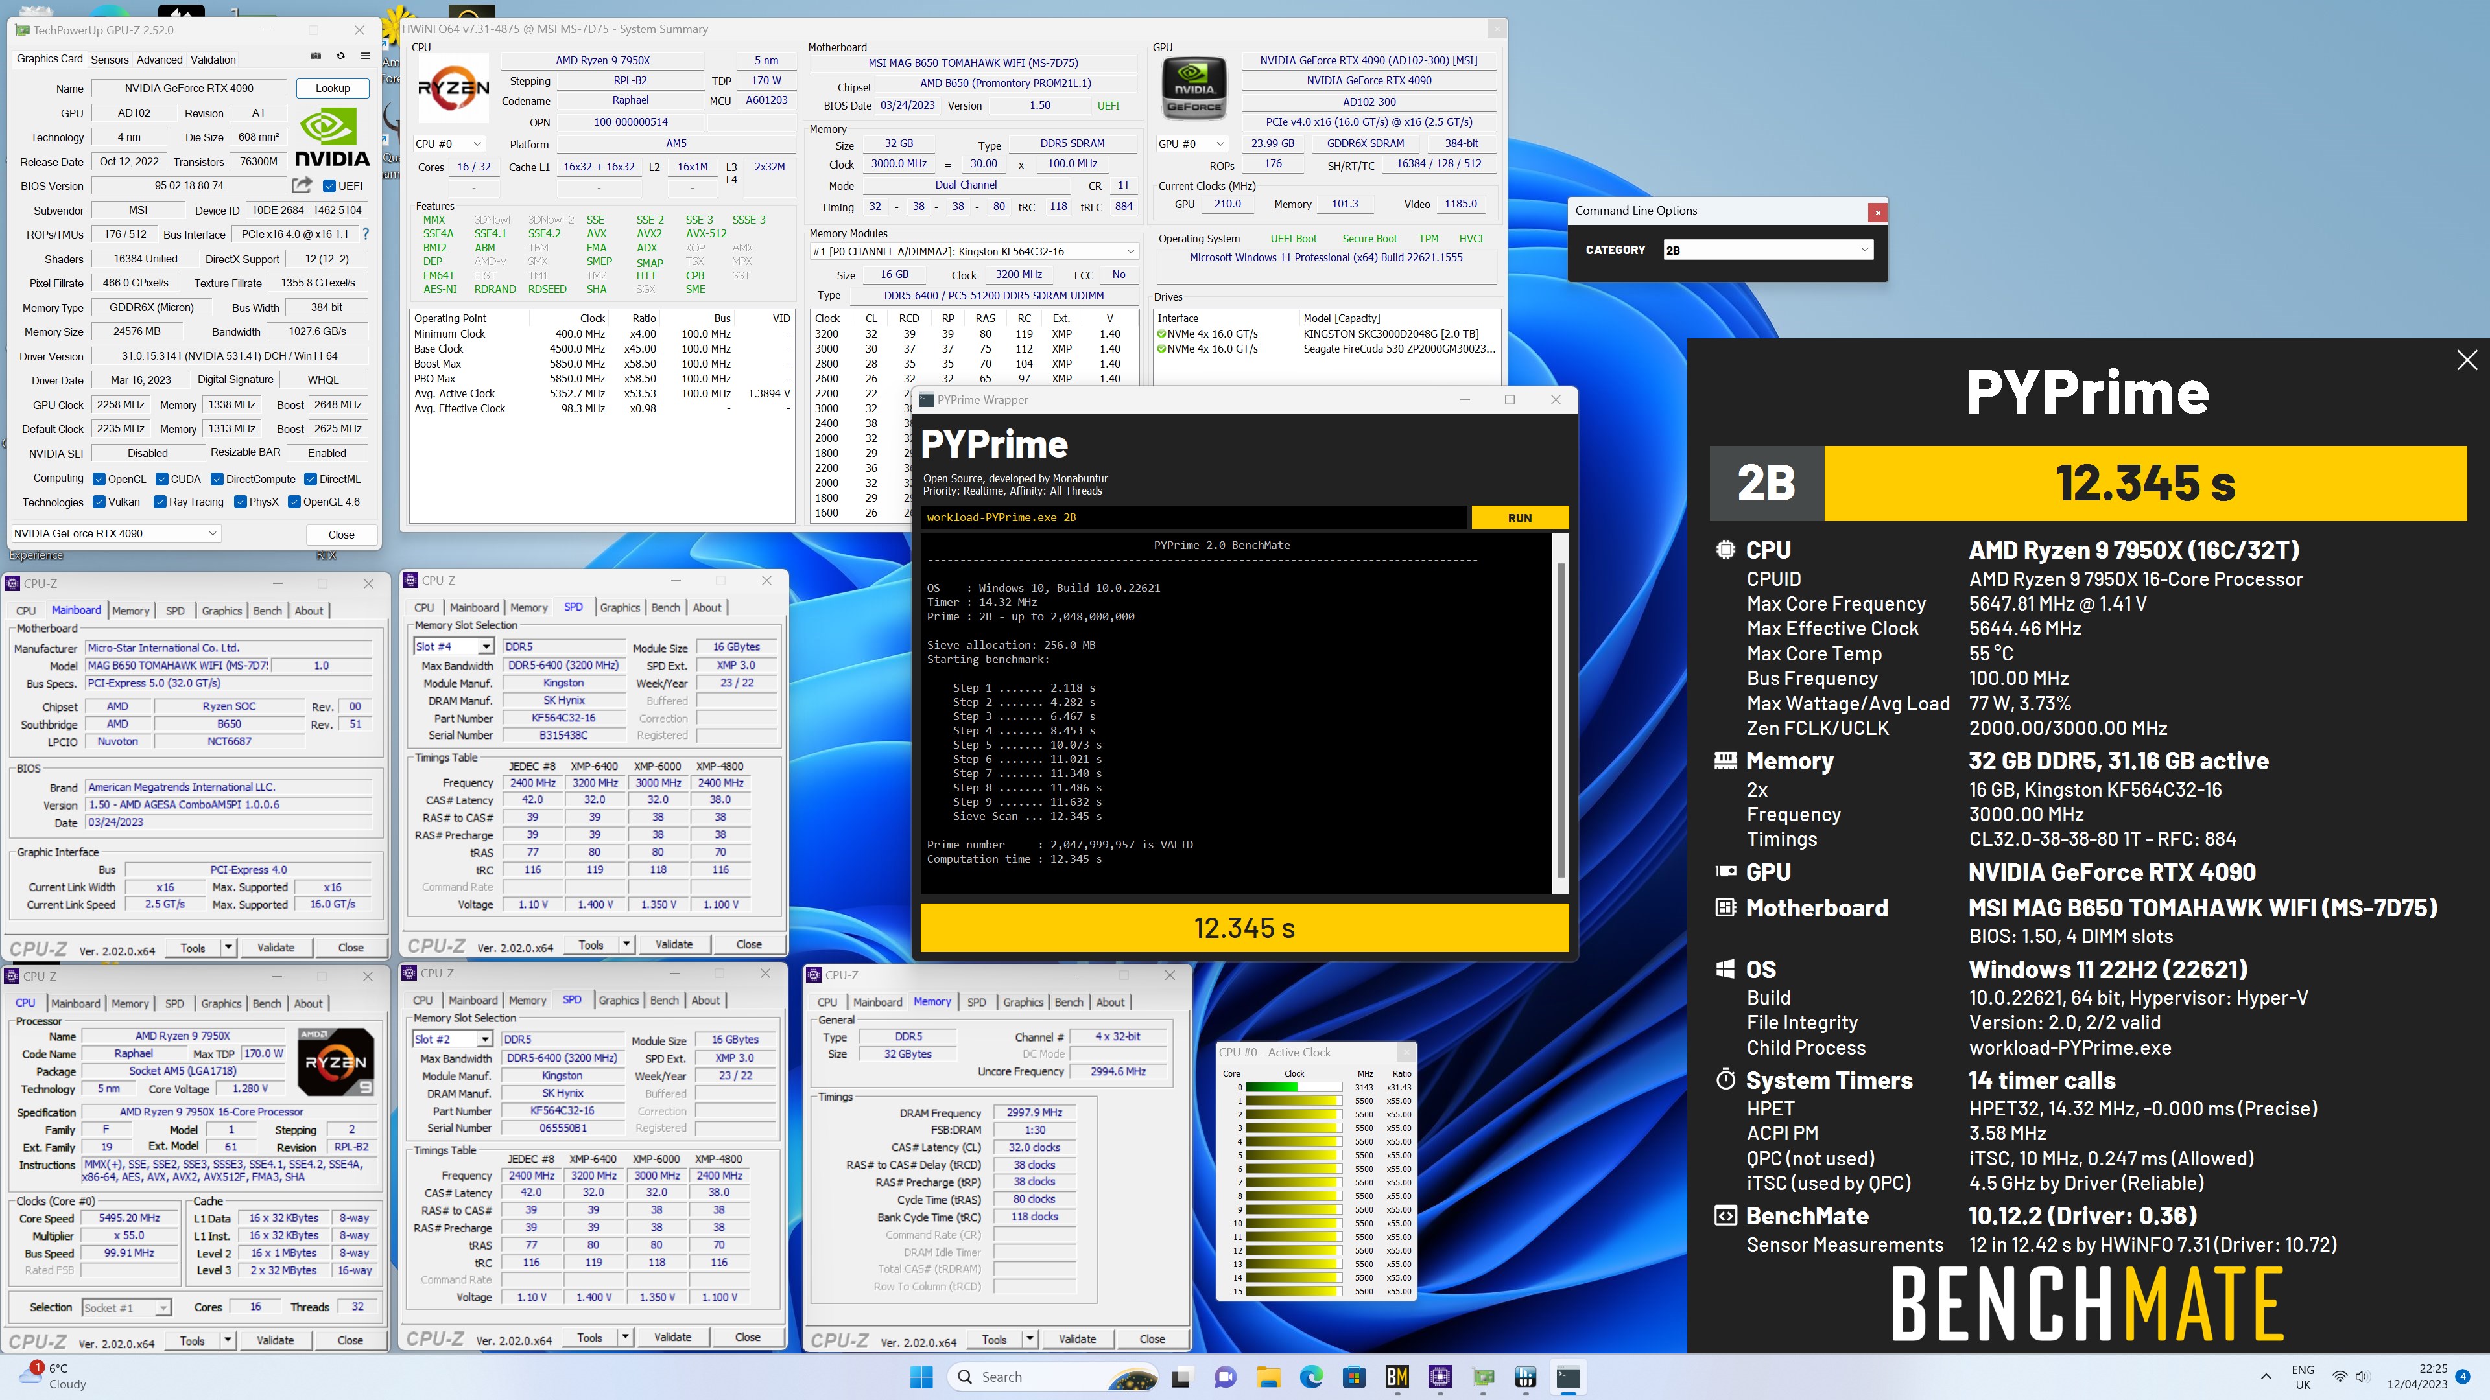Launch Microsoft Edge from the taskbar
The width and height of the screenshot is (2490, 1400).
tap(1310, 1377)
